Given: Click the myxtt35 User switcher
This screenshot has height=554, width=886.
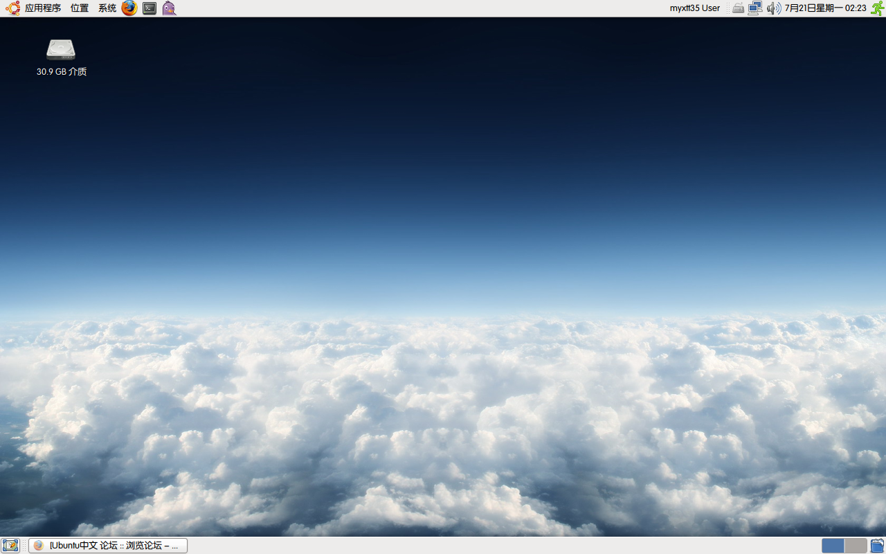Looking at the screenshot, I should tap(695, 8).
